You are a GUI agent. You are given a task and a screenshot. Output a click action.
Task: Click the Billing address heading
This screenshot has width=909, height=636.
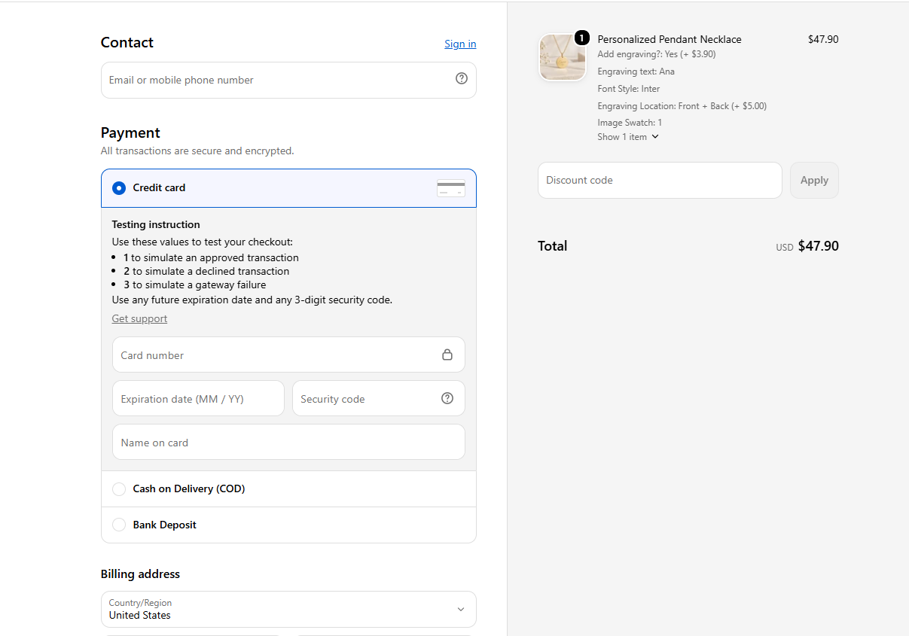(x=140, y=574)
